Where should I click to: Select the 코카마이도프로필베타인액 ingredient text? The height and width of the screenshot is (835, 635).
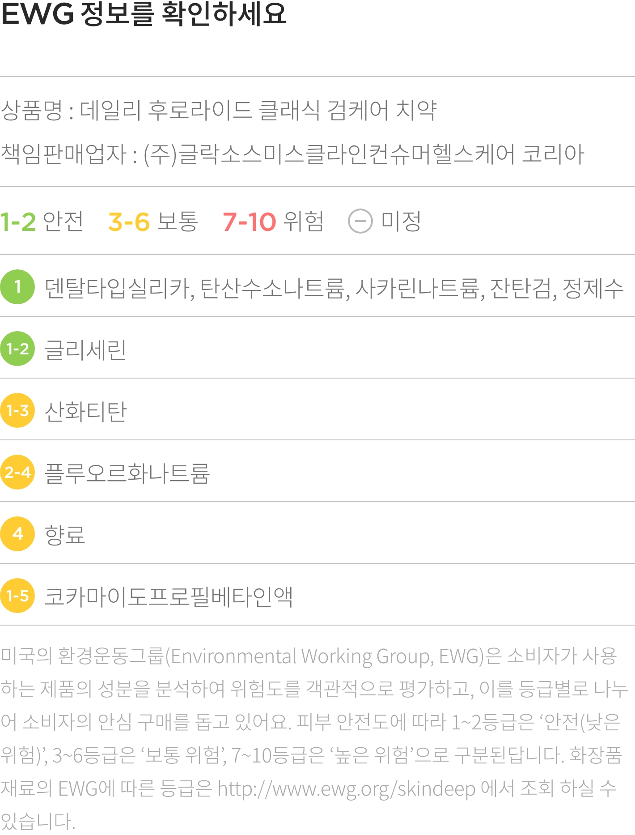[x=169, y=596]
